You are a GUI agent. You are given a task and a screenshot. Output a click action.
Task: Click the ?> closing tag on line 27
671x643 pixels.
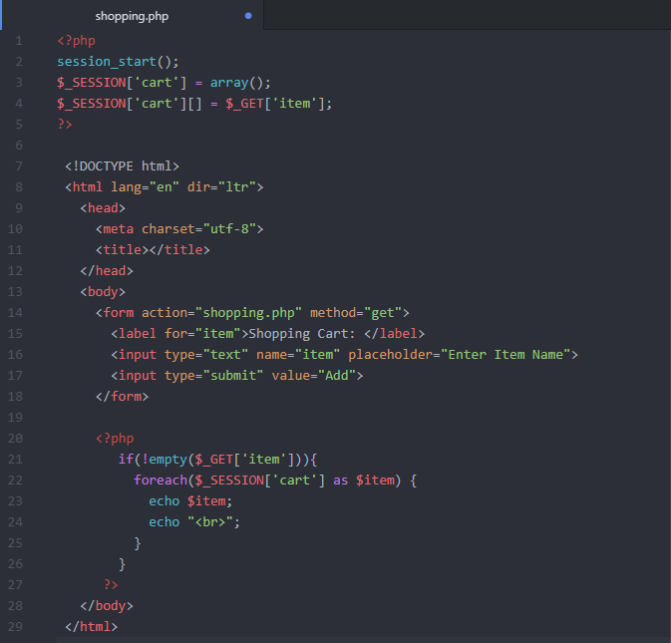pyautogui.click(x=111, y=585)
